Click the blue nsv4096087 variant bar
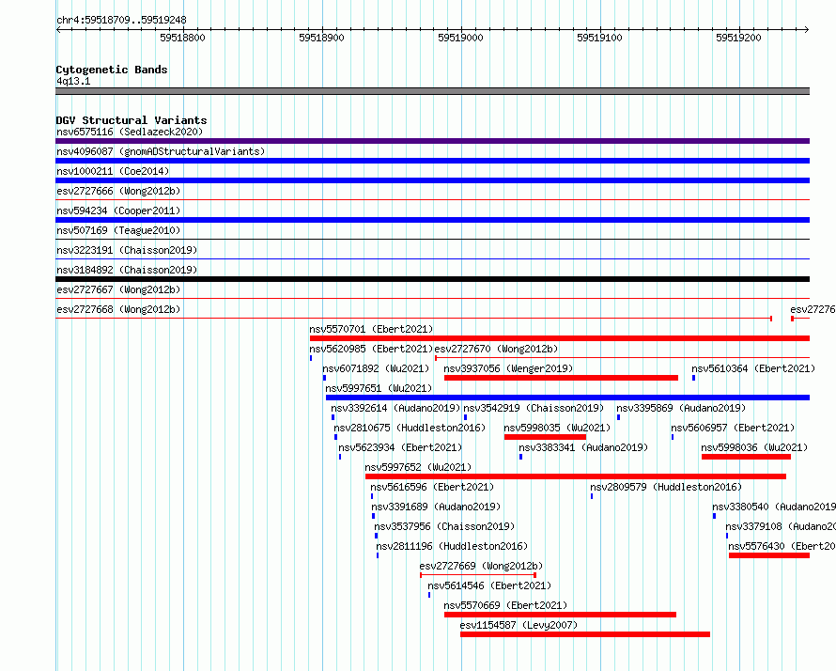The image size is (836, 671). (432, 161)
